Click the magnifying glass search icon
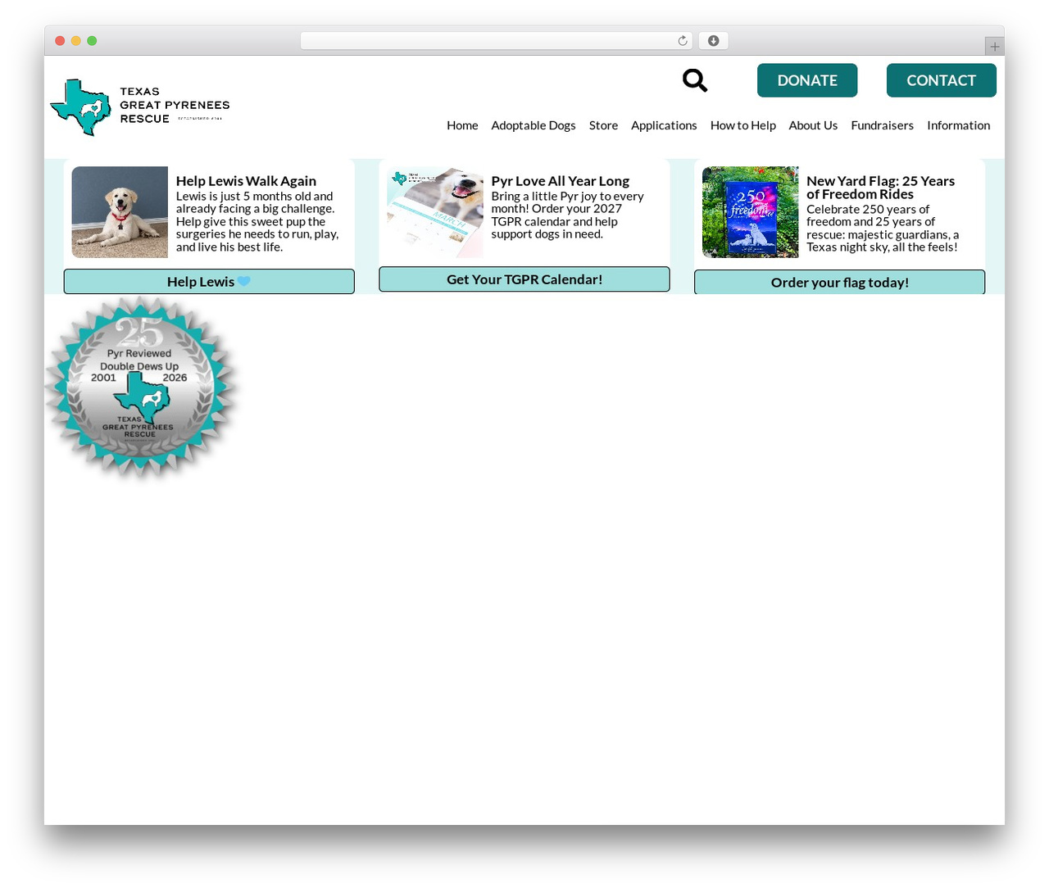1049x888 pixels. [695, 80]
